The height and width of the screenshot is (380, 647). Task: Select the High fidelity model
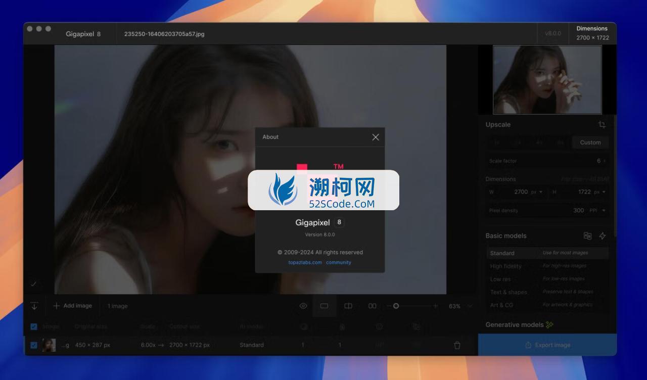[x=547, y=266]
